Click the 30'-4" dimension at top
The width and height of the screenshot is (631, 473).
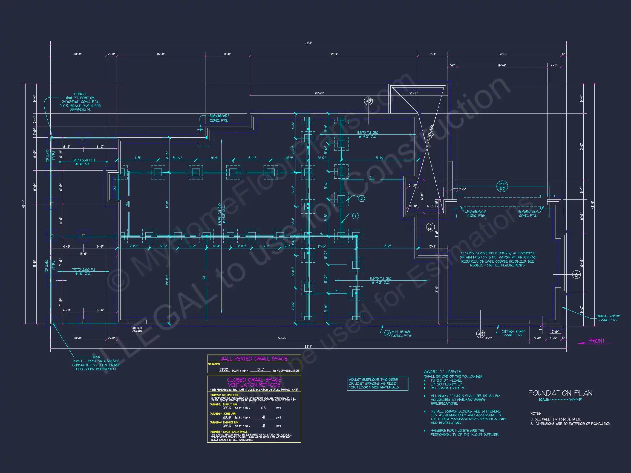coord(334,54)
